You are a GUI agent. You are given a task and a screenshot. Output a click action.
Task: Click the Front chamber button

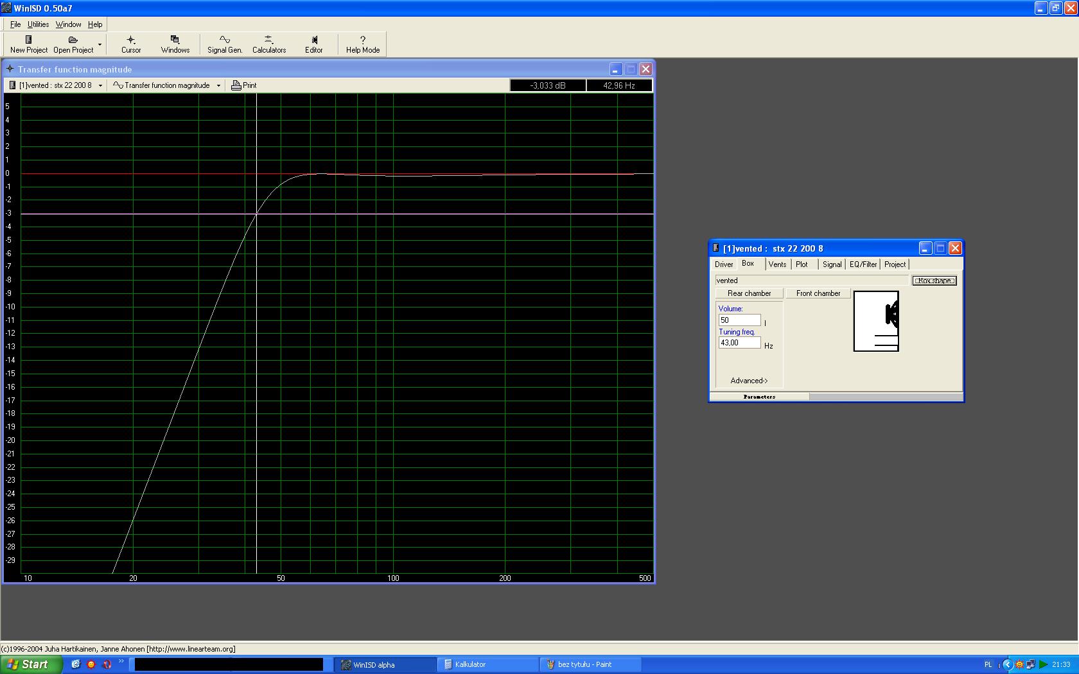(x=818, y=293)
